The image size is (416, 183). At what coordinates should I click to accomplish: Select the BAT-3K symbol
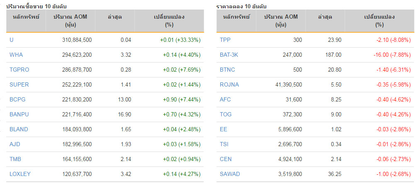[229, 55]
